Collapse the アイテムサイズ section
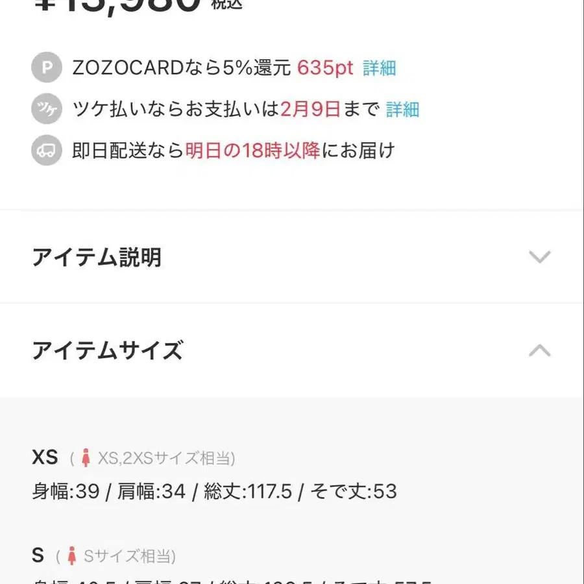 539,351
